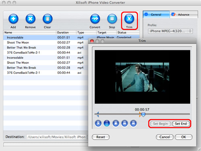Click the gear icon on Advance tab
This screenshot has width=201, height=151.
(x=173, y=14)
